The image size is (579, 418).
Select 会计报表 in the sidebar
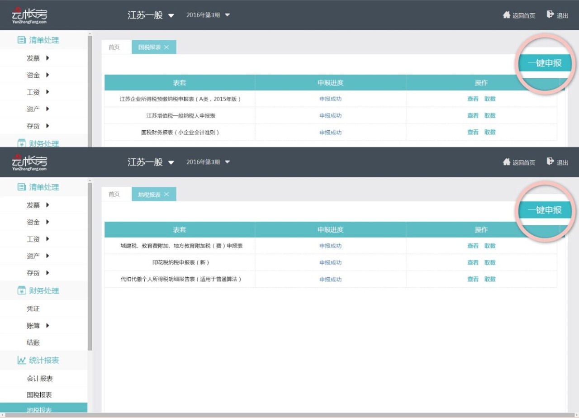[x=39, y=379]
